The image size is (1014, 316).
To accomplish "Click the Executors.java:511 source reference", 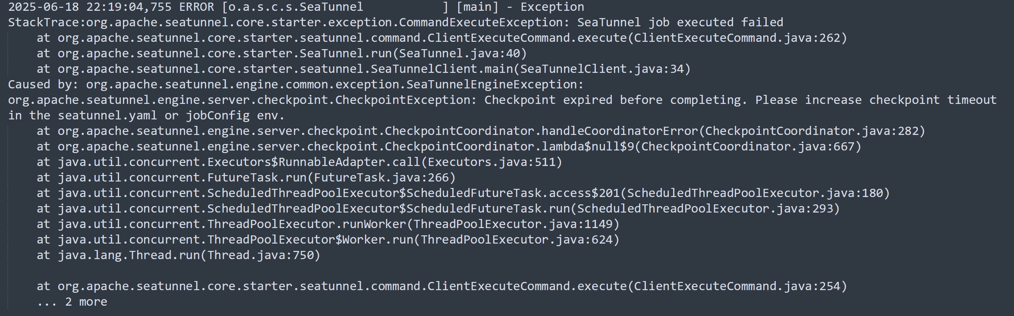I will click(x=491, y=162).
